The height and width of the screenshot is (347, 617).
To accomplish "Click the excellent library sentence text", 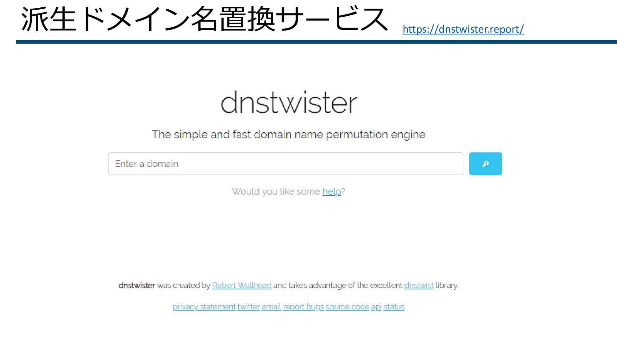I will (337, 285).
